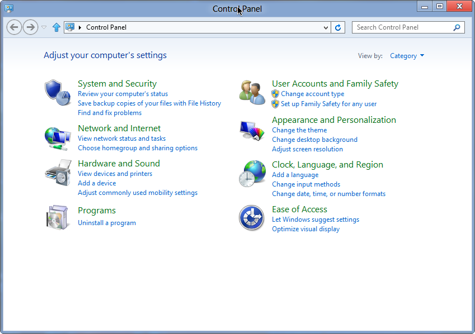Open the Hardware and Sound heading
The height and width of the screenshot is (334, 475).
coord(119,163)
